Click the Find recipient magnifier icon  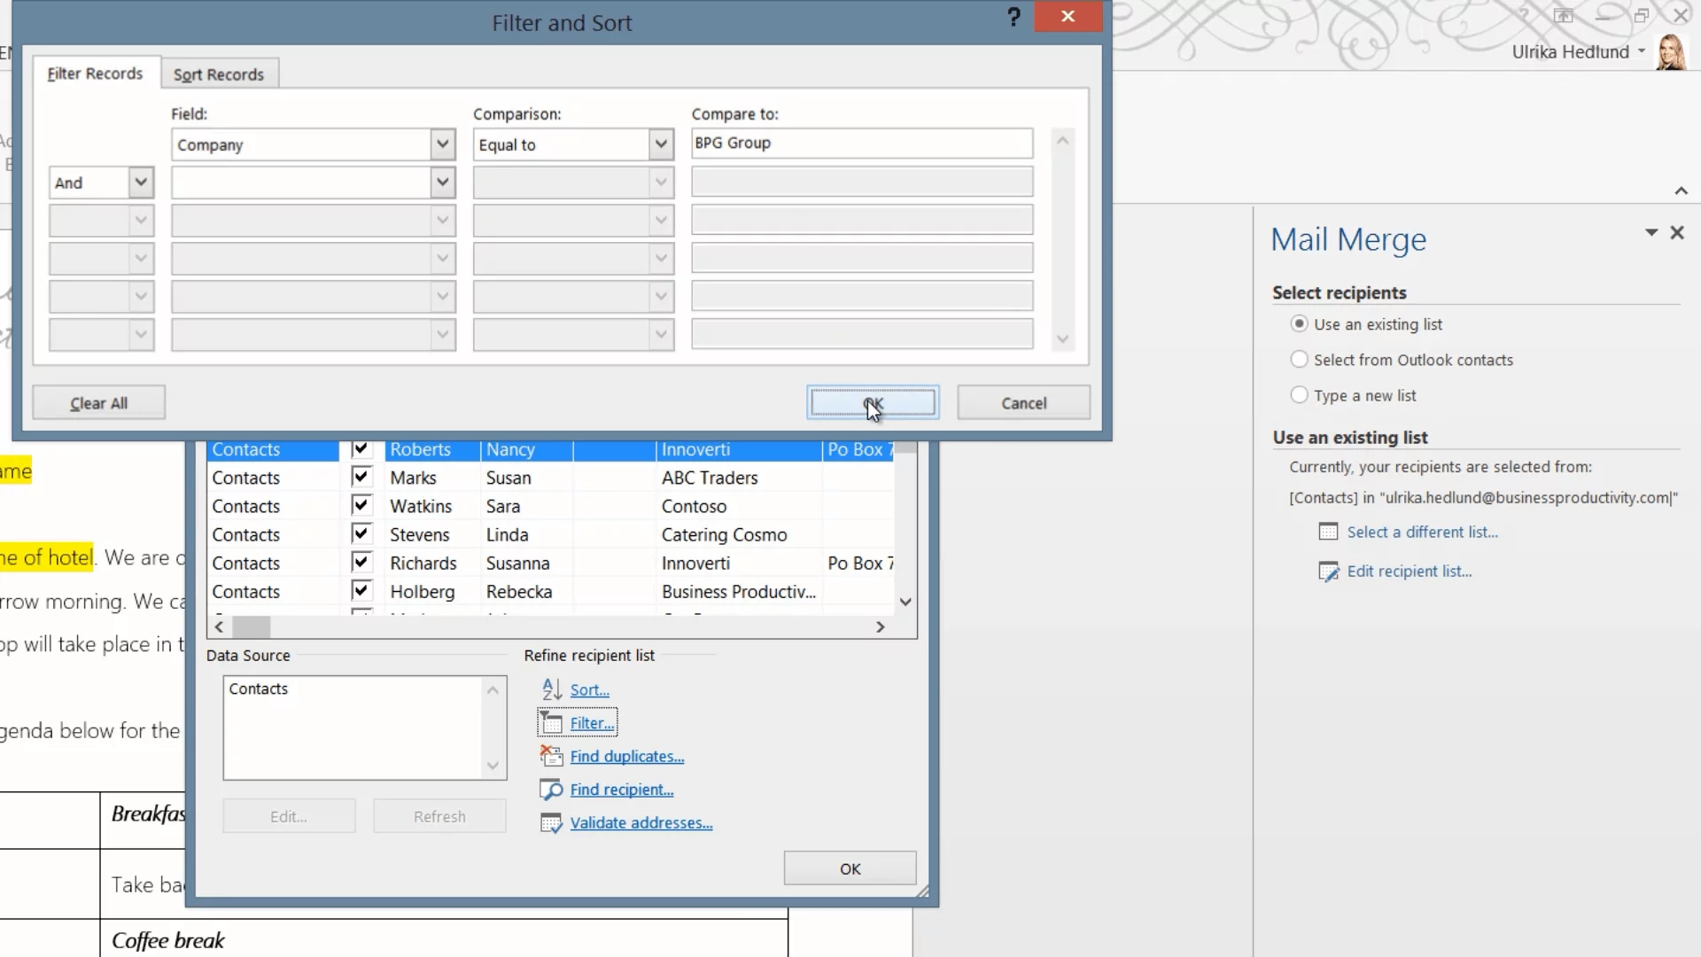(551, 790)
